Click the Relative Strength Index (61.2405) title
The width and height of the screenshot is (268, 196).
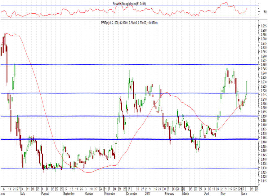129,4
